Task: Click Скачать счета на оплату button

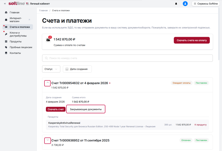Action: [x=192, y=40]
